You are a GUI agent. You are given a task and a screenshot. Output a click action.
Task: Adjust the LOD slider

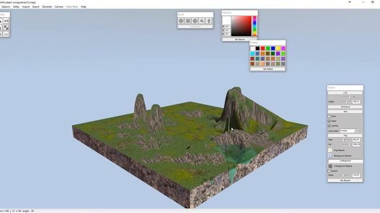click(x=346, y=97)
